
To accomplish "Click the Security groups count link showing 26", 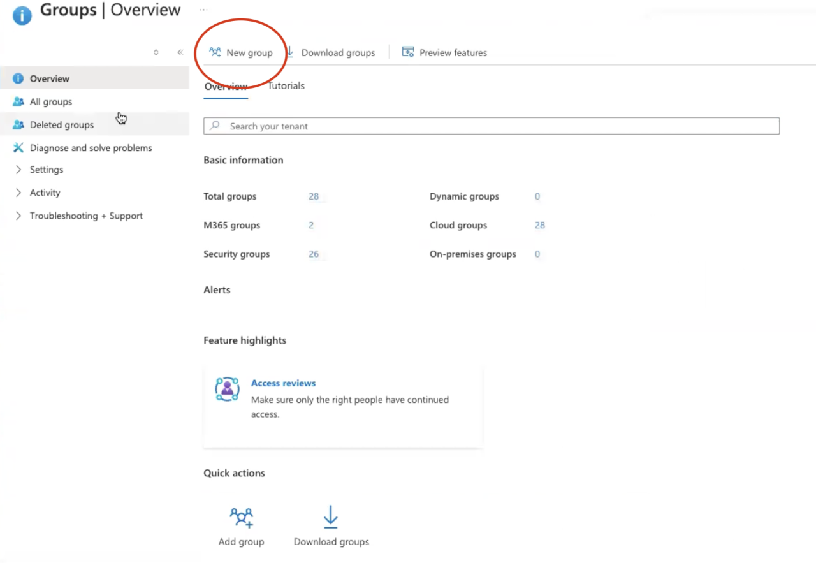I will pos(313,254).
